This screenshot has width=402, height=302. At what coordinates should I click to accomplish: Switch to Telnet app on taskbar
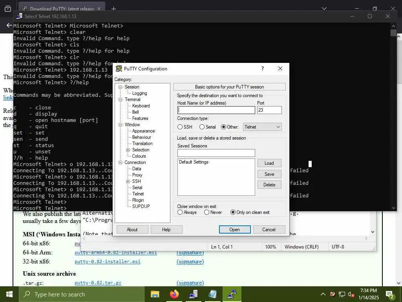(193, 294)
